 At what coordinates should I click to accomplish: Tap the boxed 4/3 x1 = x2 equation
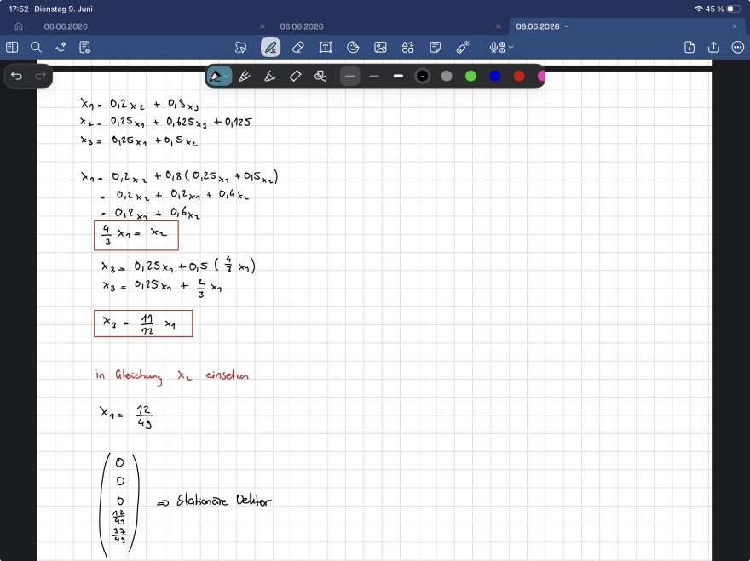[x=136, y=235]
